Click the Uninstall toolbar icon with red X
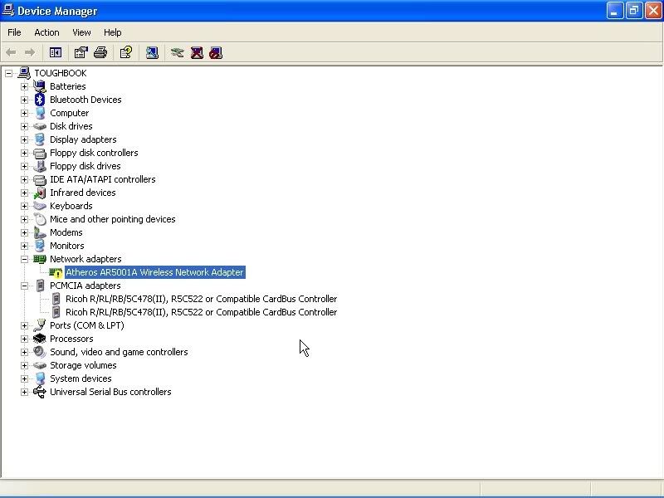Image resolution: width=664 pixels, height=498 pixels. 197,52
